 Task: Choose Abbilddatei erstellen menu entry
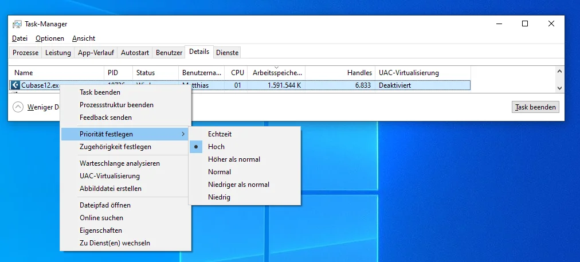tap(126, 189)
